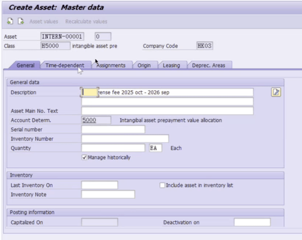Click the Account Determ. value 5000
This screenshot has width=302, height=240.
[96, 120]
